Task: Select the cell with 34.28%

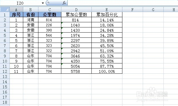Action: click(107, 35)
